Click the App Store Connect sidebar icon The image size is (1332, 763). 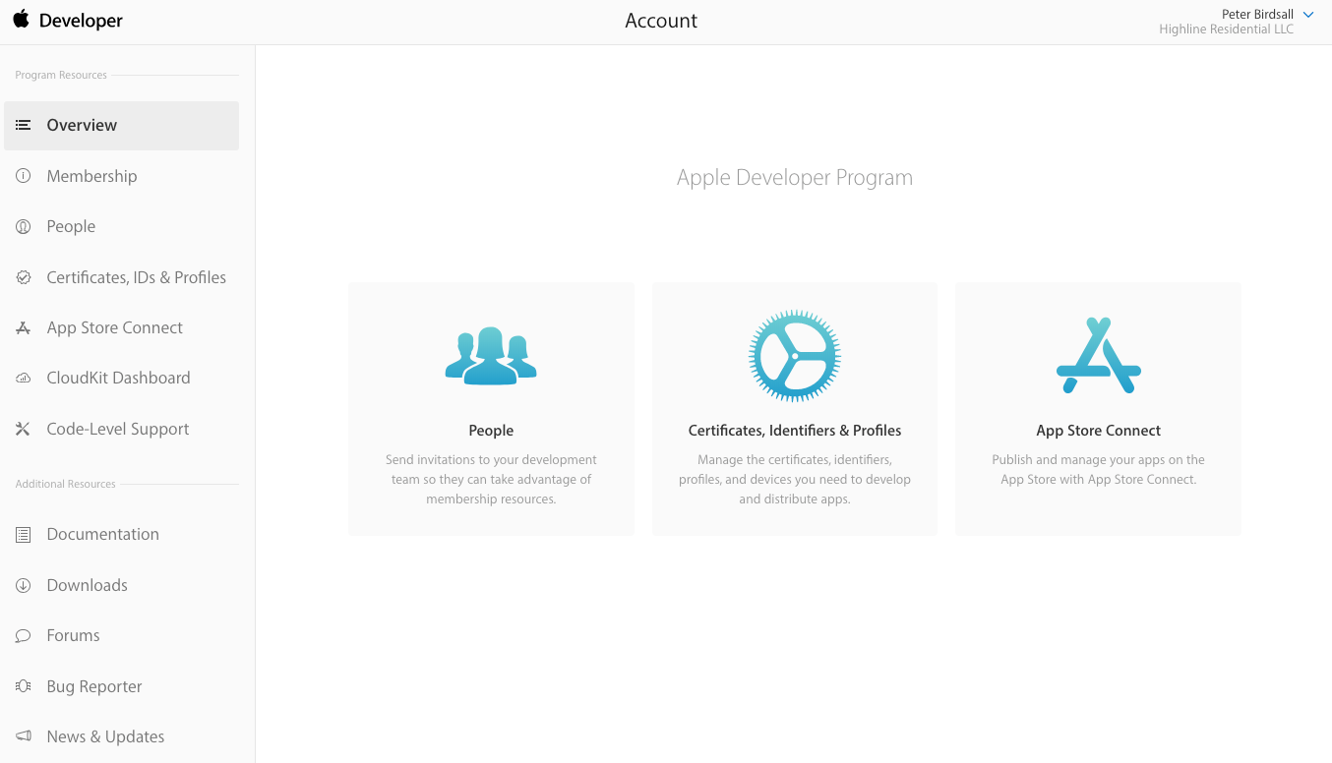pyautogui.click(x=24, y=327)
